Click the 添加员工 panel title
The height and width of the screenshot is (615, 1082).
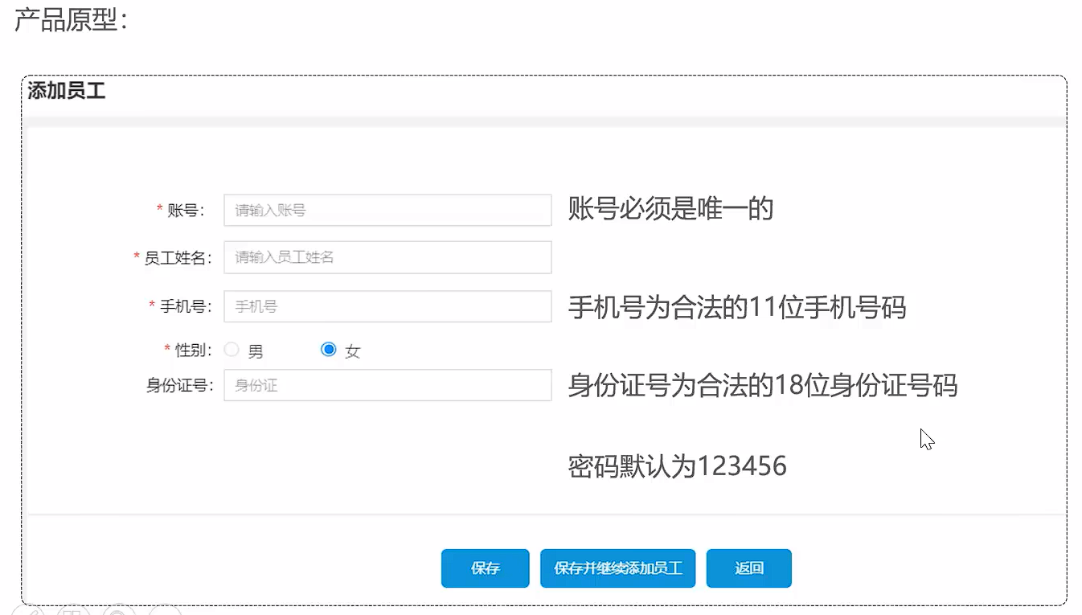tap(67, 91)
